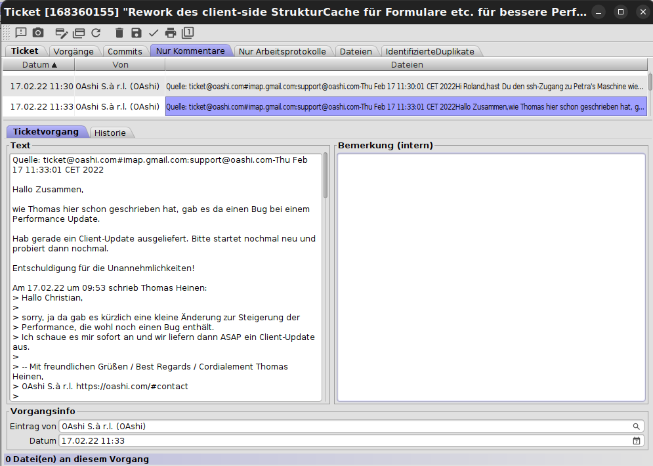This screenshot has width=653, height=466.
Task: Sort table by Datum column header
Action: pos(39,65)
